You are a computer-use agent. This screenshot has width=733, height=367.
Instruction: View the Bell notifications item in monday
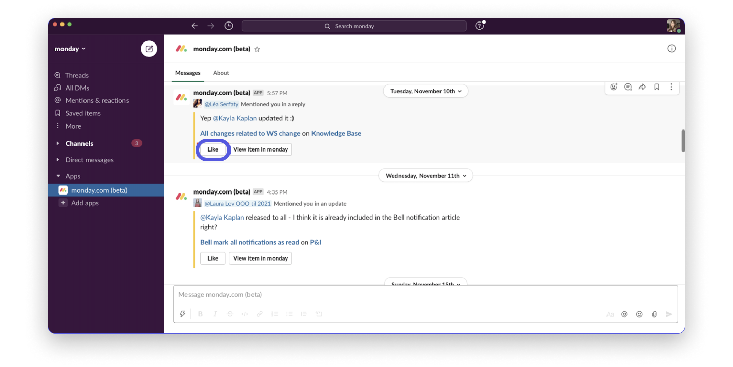click(260, 258)
